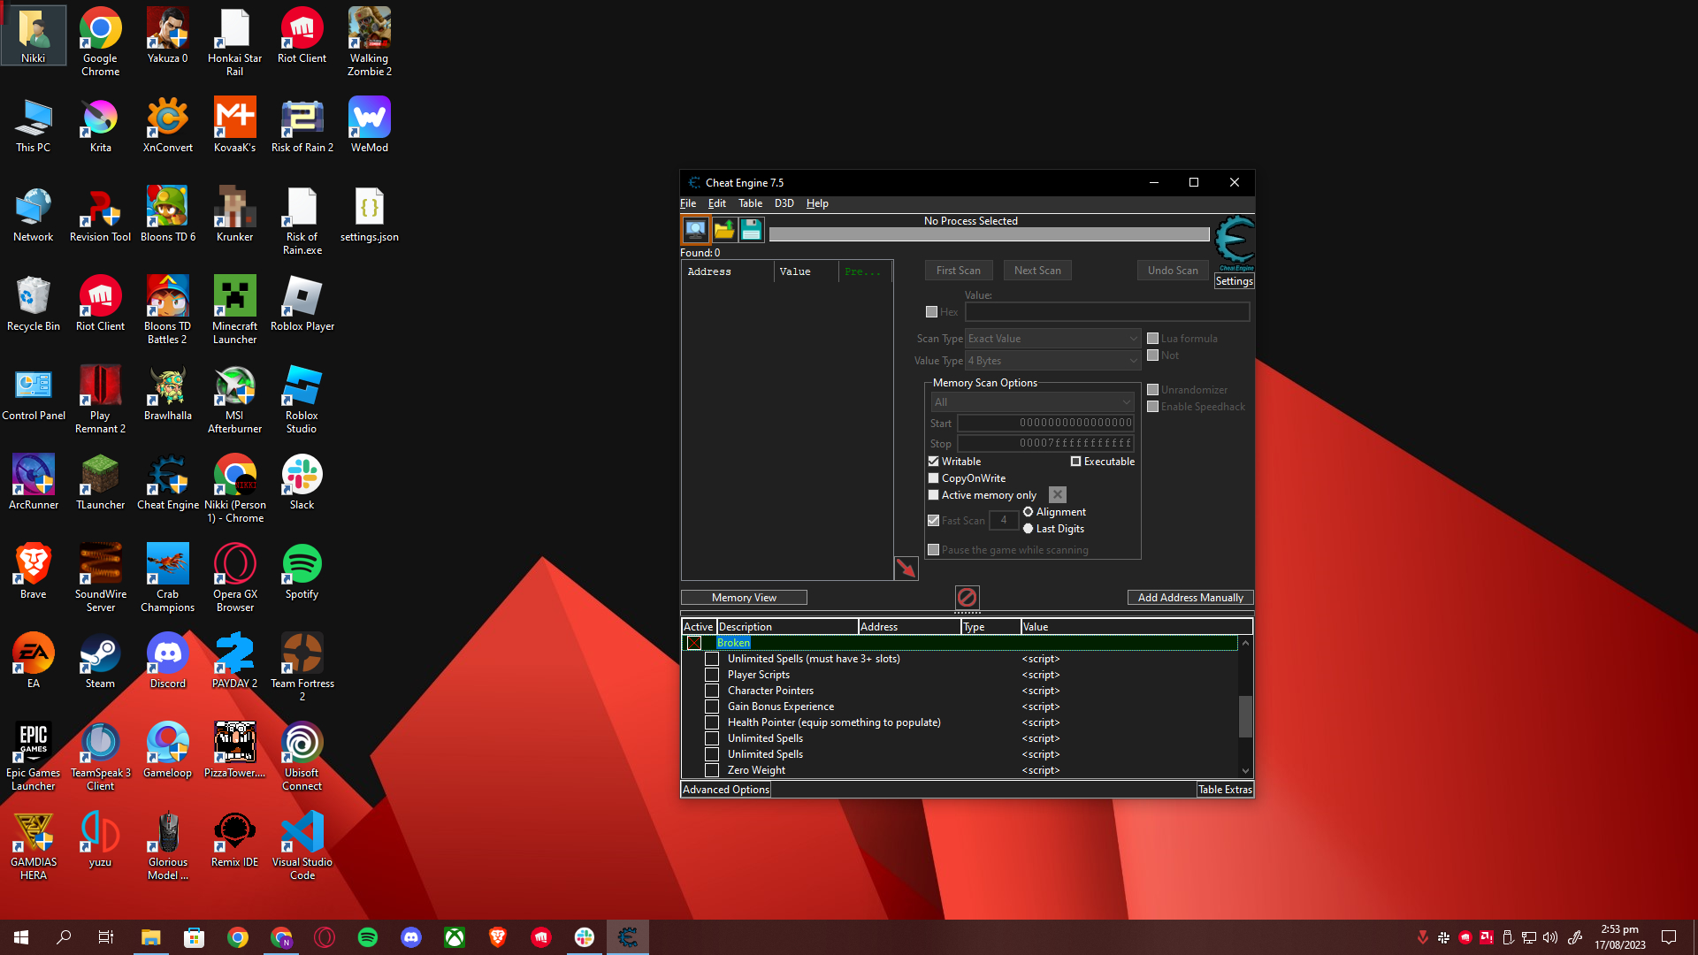Open the Scan Type dropdown
This screenshot has height=955, width=1698.
coord(1052,339)
